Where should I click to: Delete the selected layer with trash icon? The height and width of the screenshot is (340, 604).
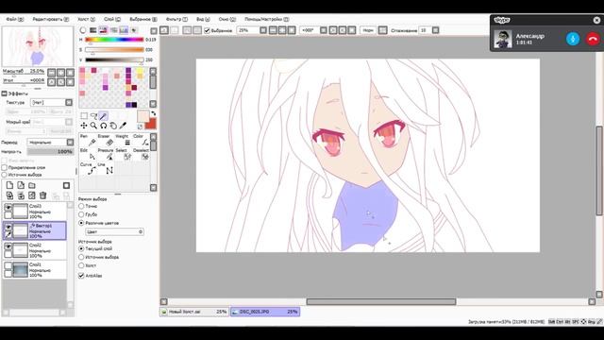coord(42,195)
